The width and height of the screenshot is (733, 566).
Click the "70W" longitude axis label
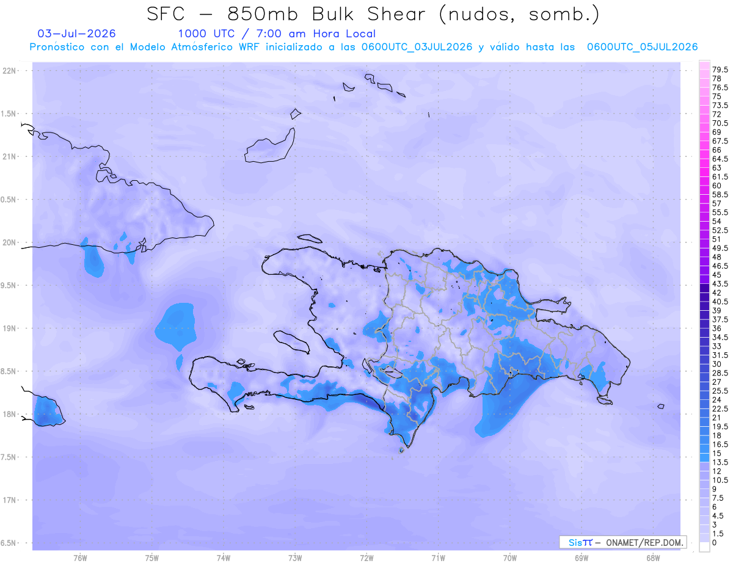tap(510, 558)
